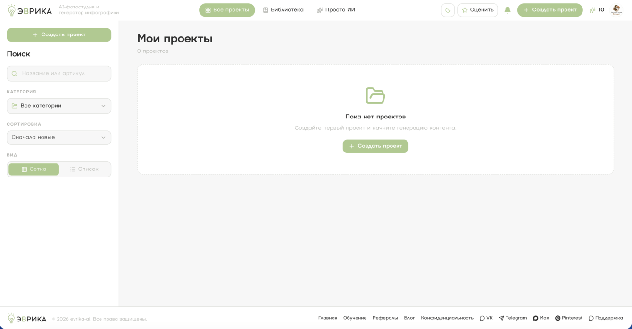
Task: Click the Оценить button
Action: (477, 10)
